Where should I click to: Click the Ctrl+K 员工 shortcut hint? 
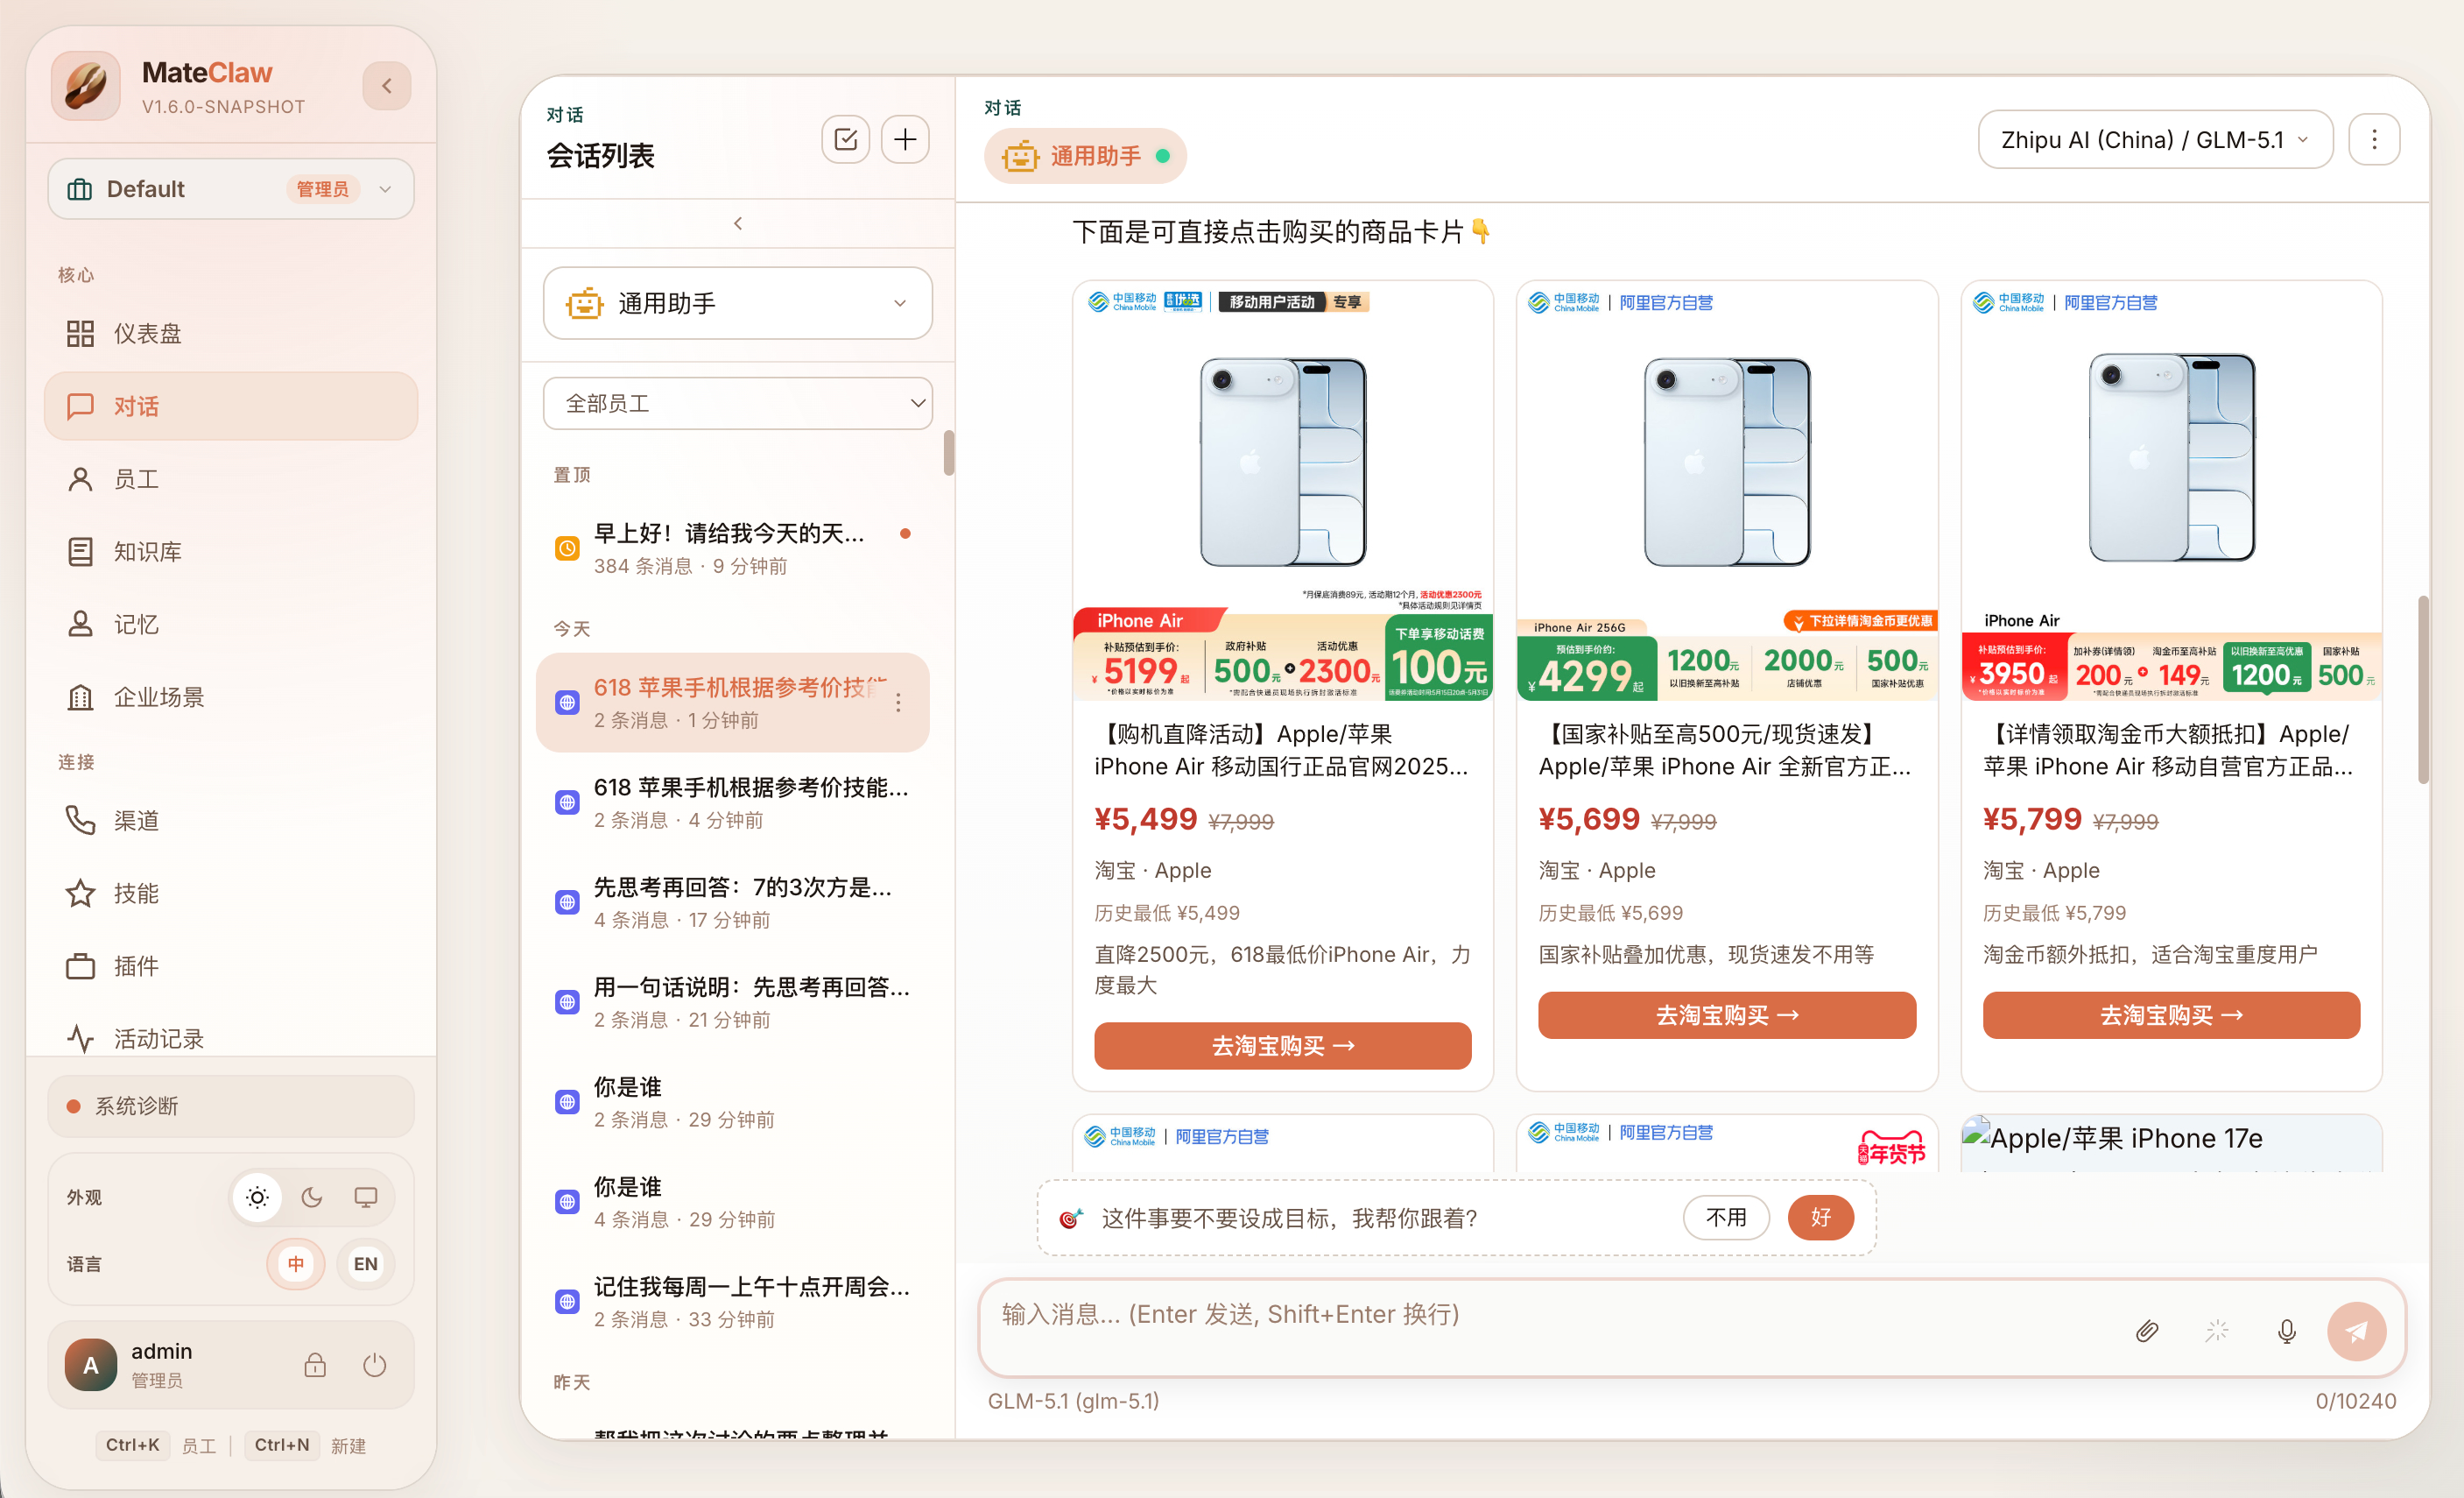tap(156, 1446)
